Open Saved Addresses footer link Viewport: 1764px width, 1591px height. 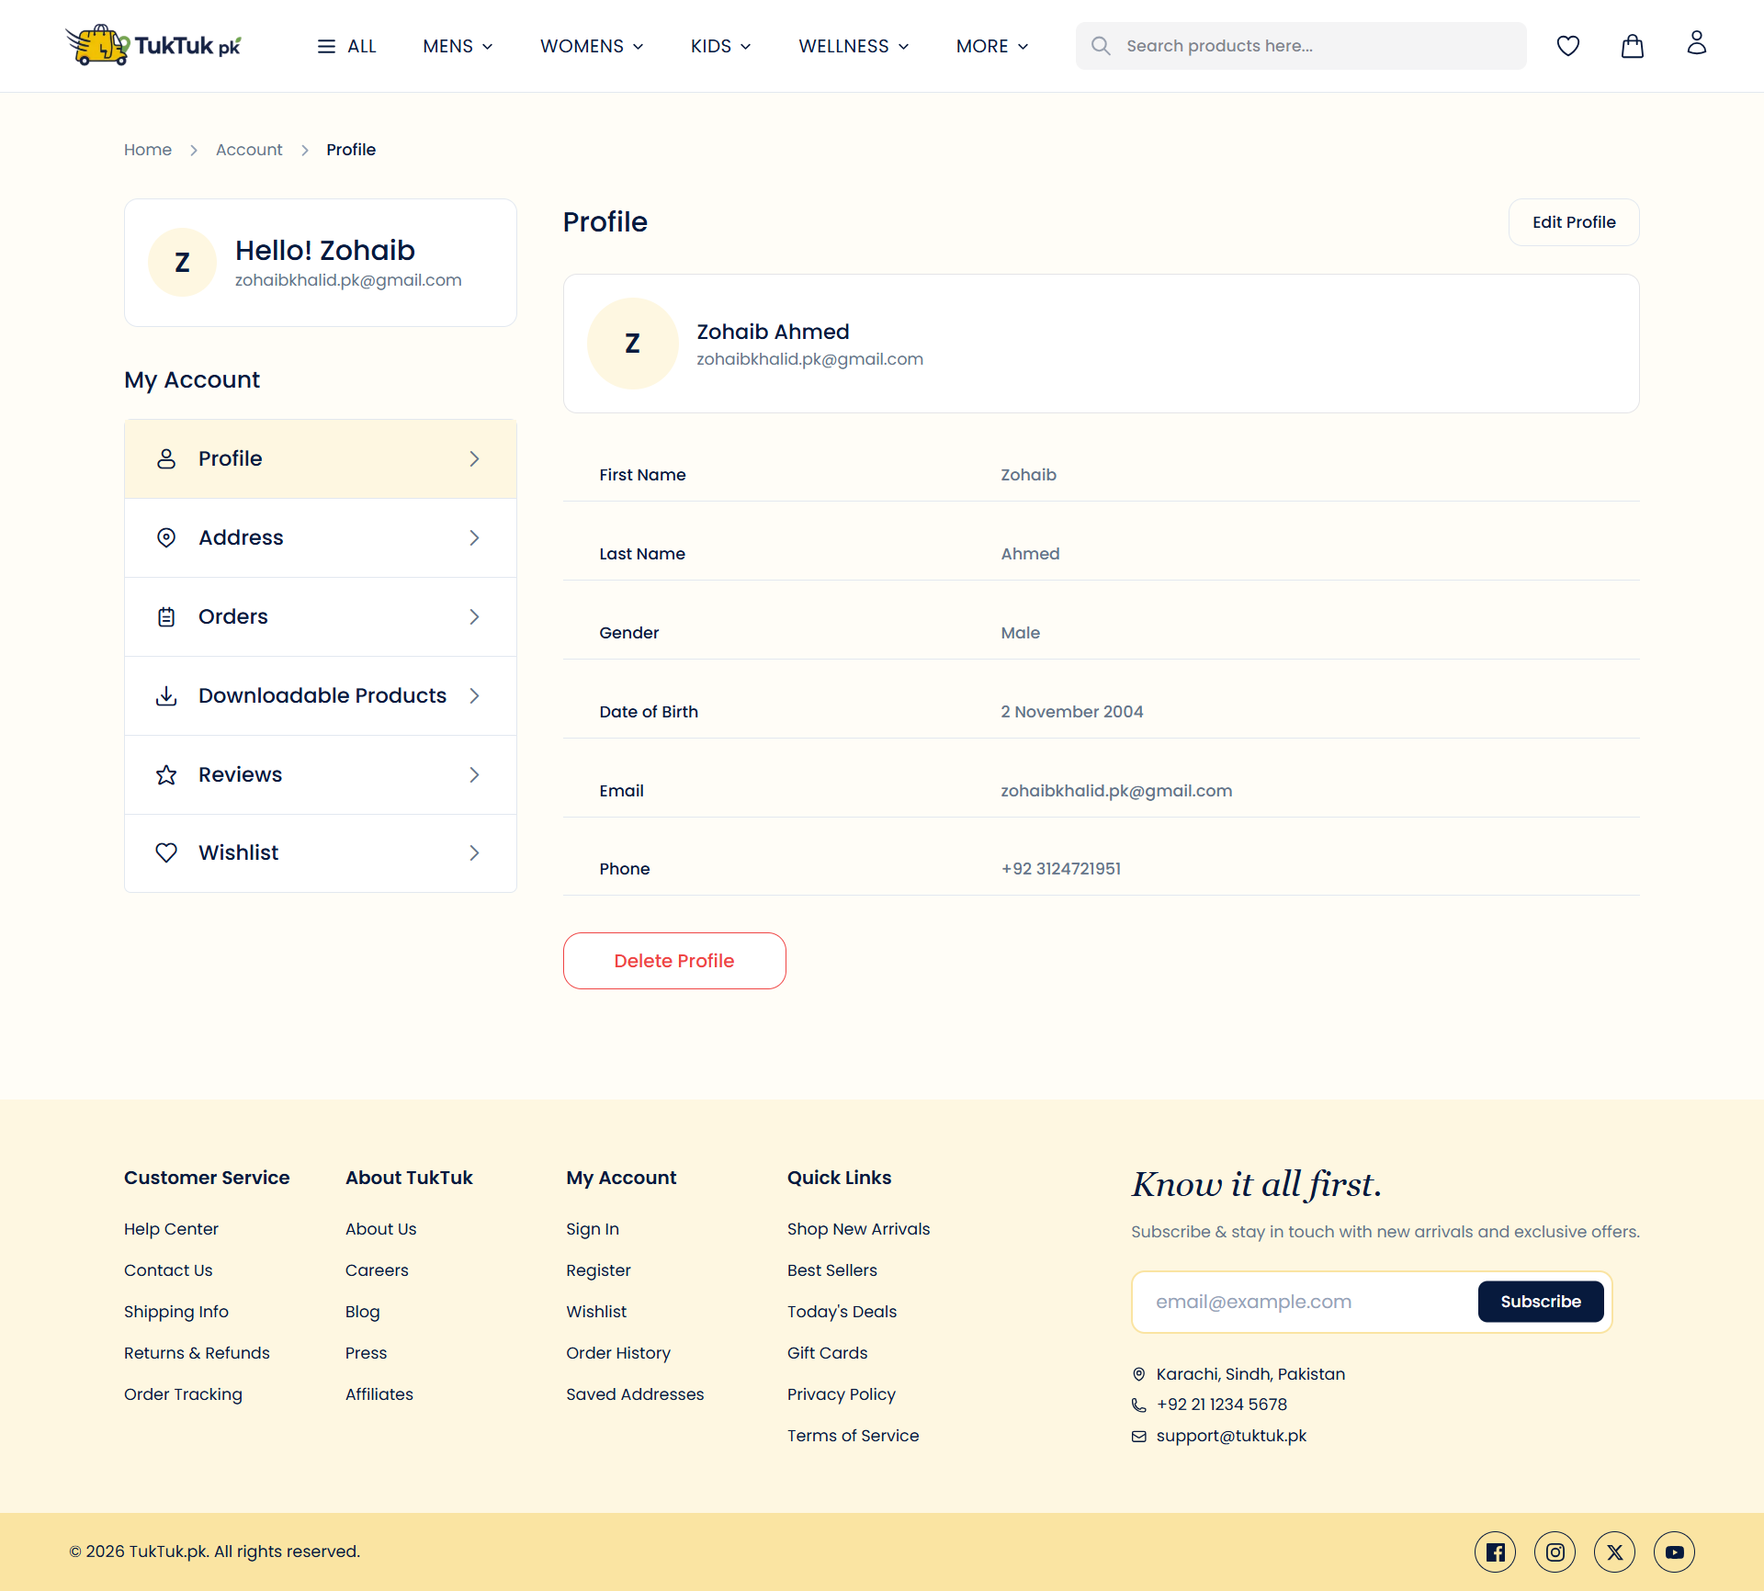pyautogui.click(x=635, y=1394)
